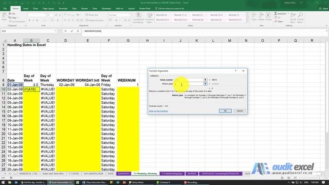The image size is (329, 185).
Task: Click the Copy icon in Clipboard group
Action: [10, 17]
